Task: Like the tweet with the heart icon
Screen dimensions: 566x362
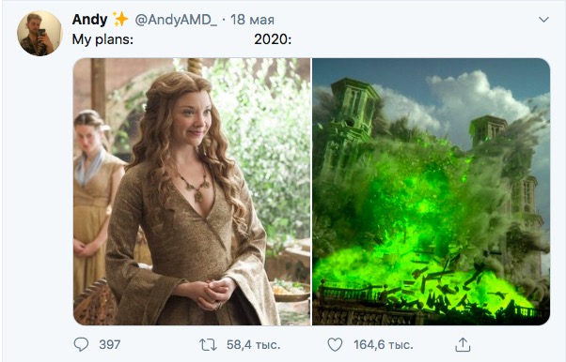Action: [x=335, y=344]
